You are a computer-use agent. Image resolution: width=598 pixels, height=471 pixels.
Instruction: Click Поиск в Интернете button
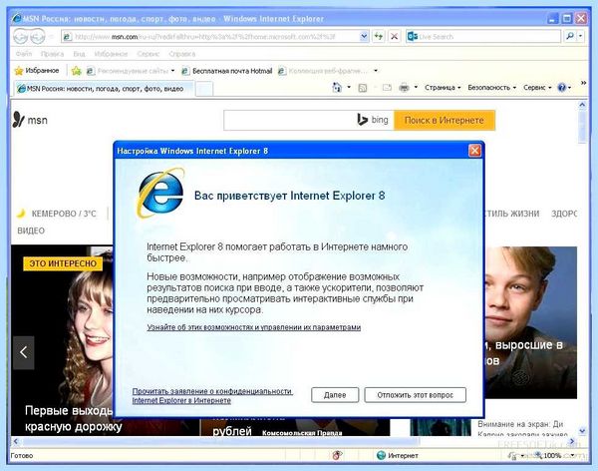coord(445,121)
